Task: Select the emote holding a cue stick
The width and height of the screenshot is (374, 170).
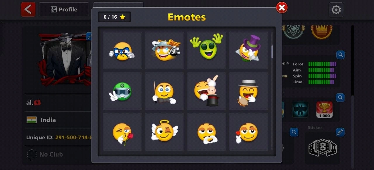Action: point(165,91)
